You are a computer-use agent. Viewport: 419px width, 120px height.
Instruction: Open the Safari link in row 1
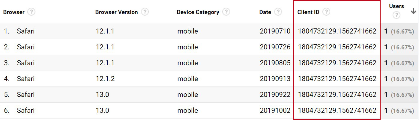pyautogui.click(x=25, y=31)
